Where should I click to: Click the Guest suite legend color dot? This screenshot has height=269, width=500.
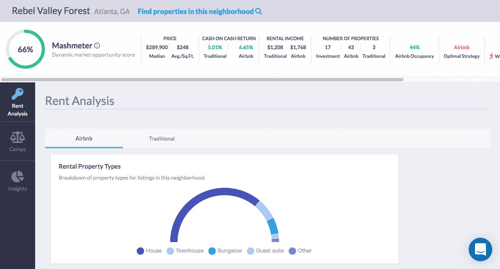250,251
